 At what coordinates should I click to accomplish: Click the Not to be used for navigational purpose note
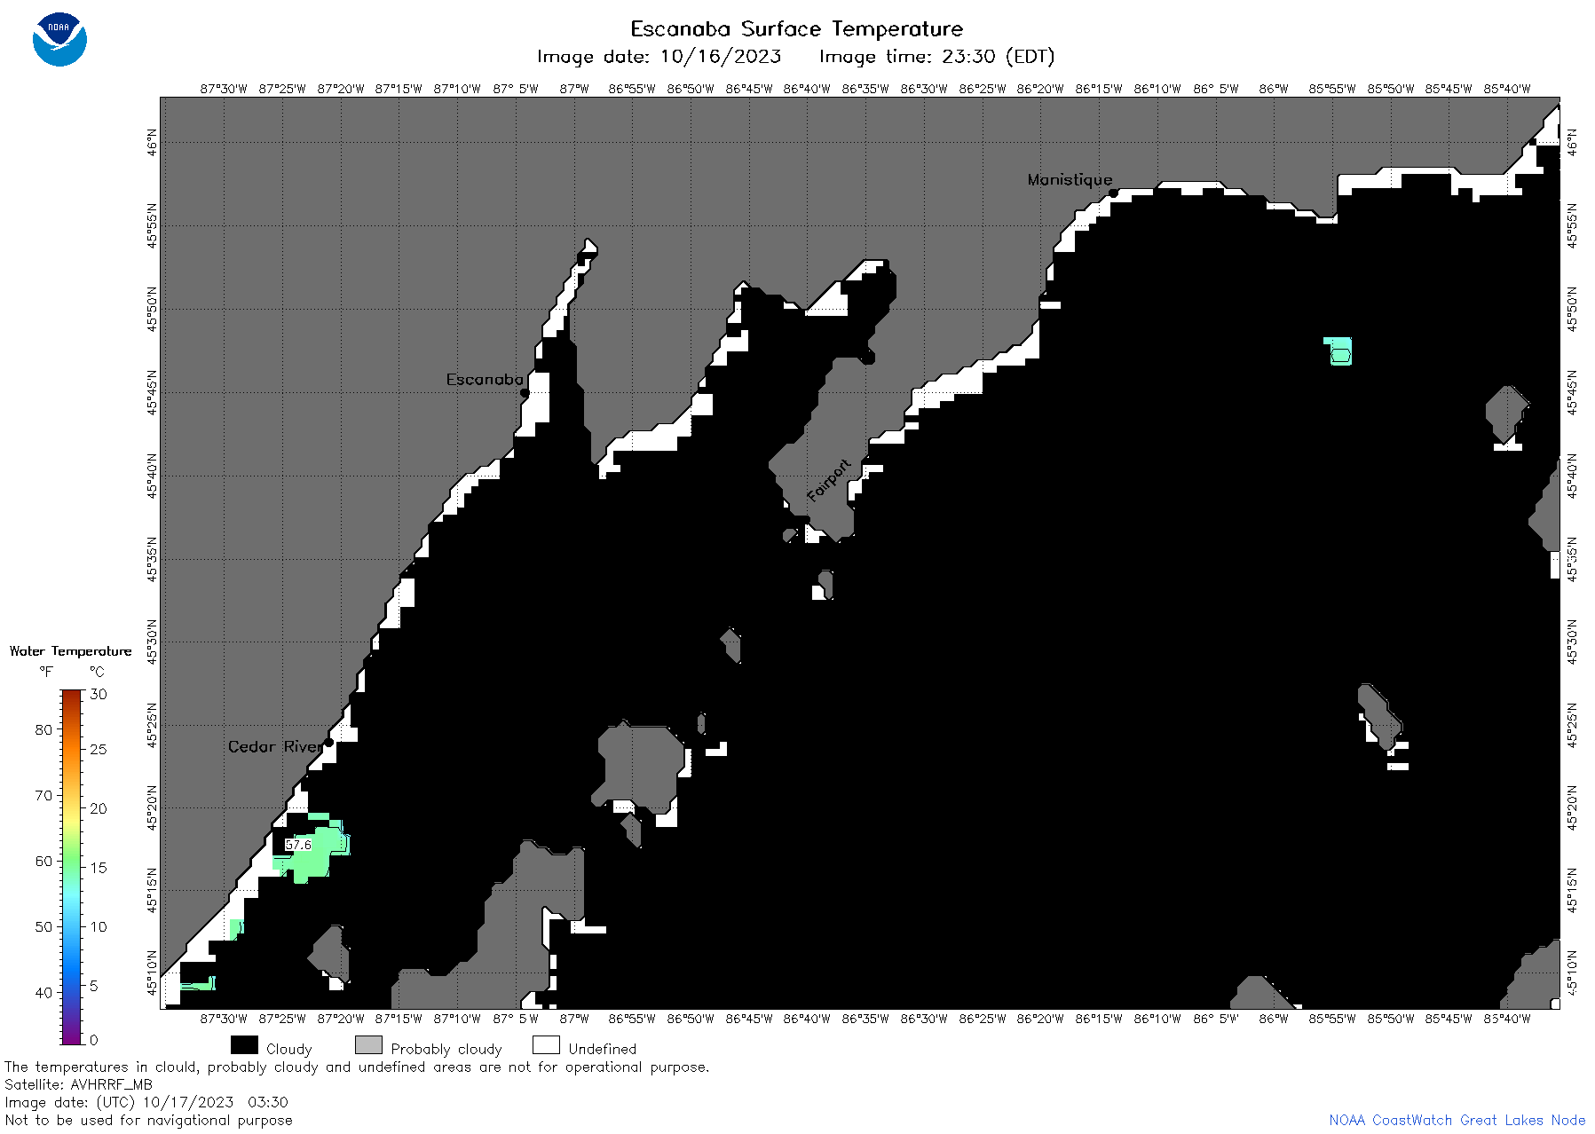pyautogui.click(x=148, y=1120)
